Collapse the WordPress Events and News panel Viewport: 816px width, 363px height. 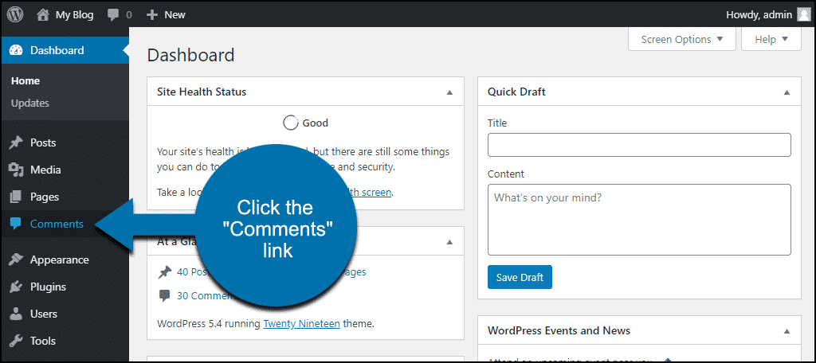coord(787,331)
